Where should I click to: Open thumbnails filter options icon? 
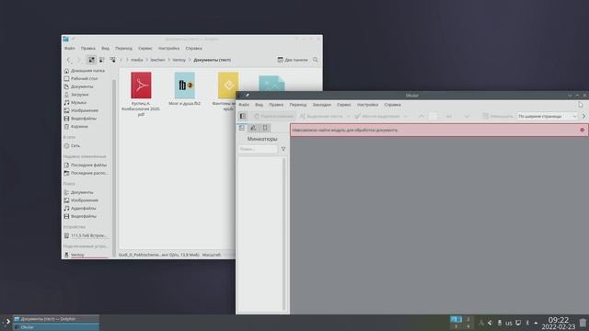pos(283,149)
